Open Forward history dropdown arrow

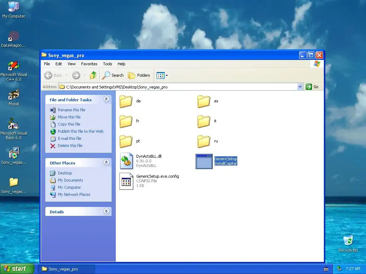(x=84, y=75)
